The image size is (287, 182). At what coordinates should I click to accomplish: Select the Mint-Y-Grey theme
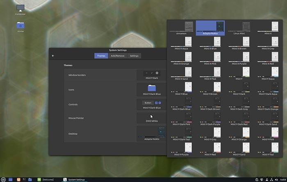coord(210,134)
